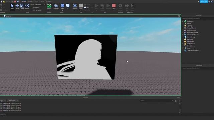Screen dimensions: 214x120
Task: Expand the Workspace node
Action: point(183,21)
